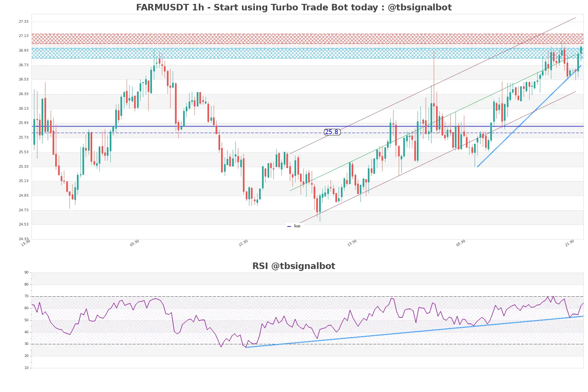This screenshot has width=588, height=392.
Task: Click the 25.53 price axis label
Action: (23, 152)
